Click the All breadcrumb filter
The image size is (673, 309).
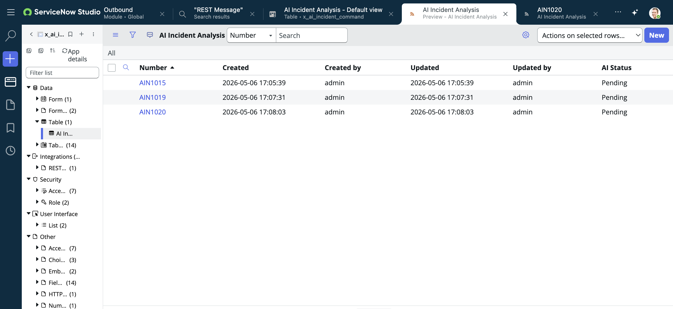112,53
